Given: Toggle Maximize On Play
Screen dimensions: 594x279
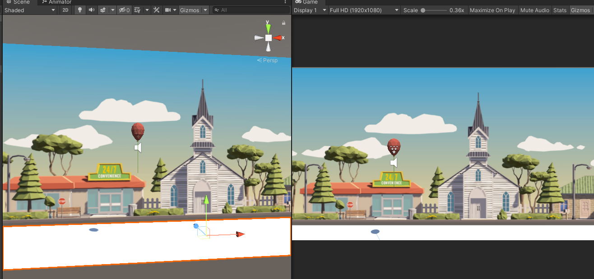Looking at the screenshot, I should click(492, 10).
